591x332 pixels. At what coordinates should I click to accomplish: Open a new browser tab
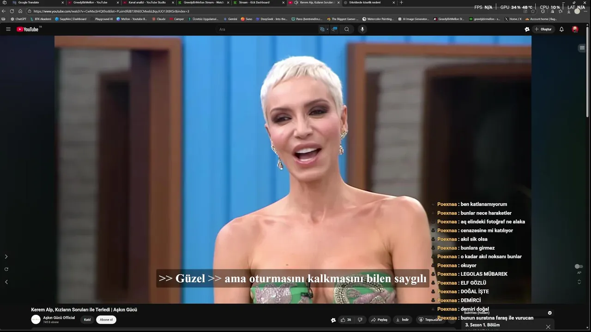(401, 2)
